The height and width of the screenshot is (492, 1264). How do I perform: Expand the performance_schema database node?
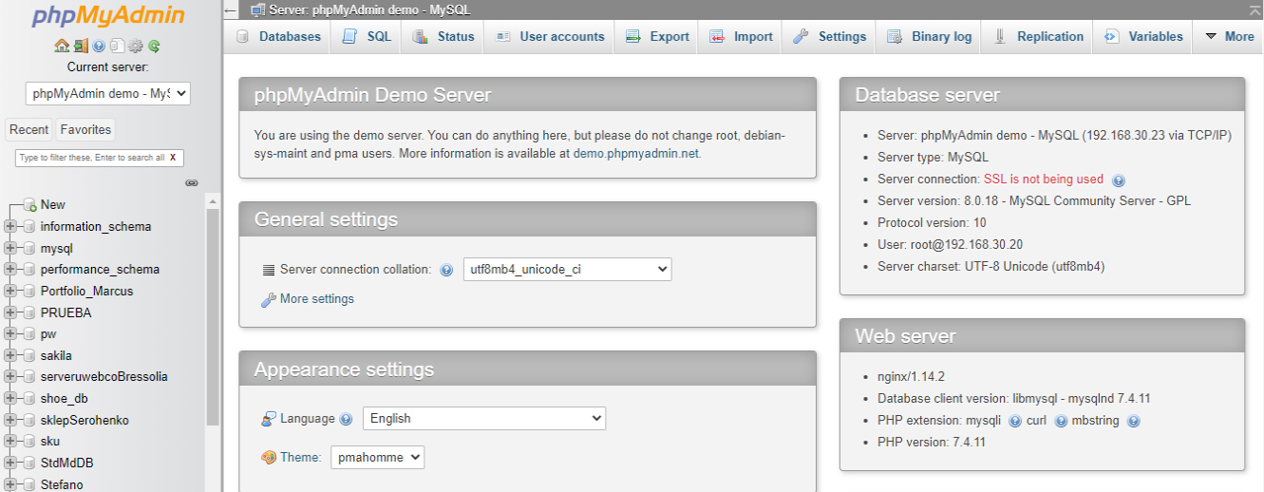click(x=10, y=270)
